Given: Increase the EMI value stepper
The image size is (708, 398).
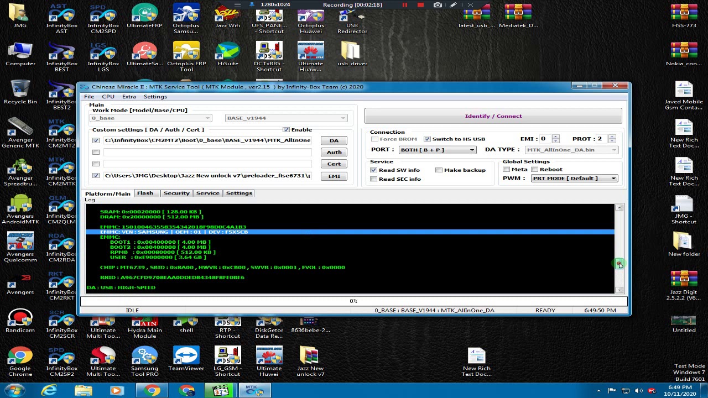Looking at the screenshot, I should (x=556, y=137).
